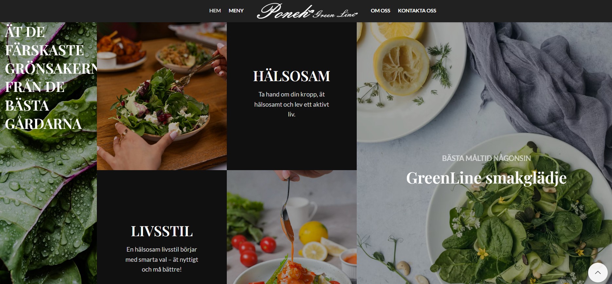Click the 'En hälsosam livsstil börjar' paragraph

pyautogui.click(x=162, y=259)
